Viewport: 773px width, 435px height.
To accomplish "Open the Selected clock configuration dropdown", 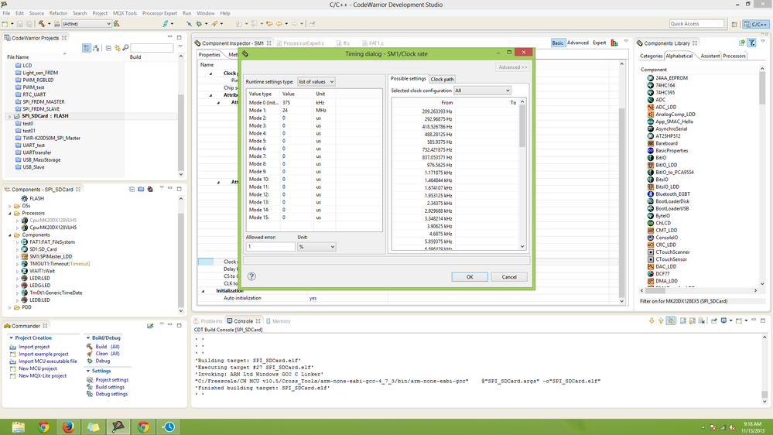I will [482, 91].
